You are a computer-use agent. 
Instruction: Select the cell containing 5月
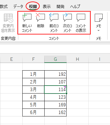pos(33,105)
